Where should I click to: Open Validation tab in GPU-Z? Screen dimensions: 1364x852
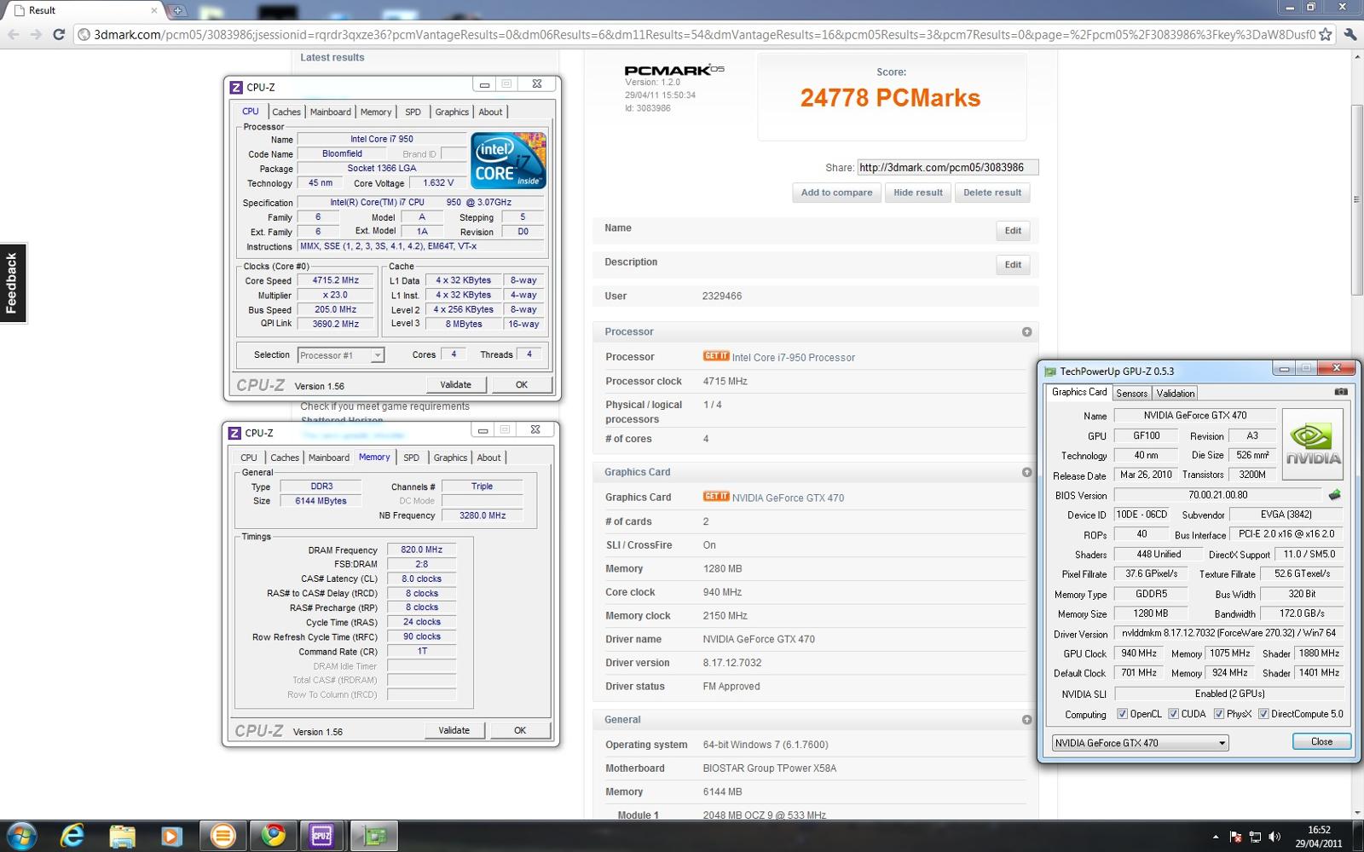(1175, 394)
